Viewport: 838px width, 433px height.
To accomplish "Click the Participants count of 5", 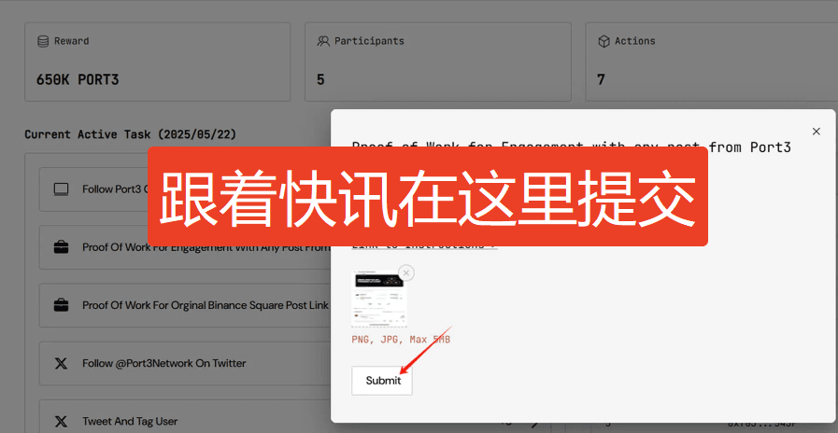I will tap(320, 80).
